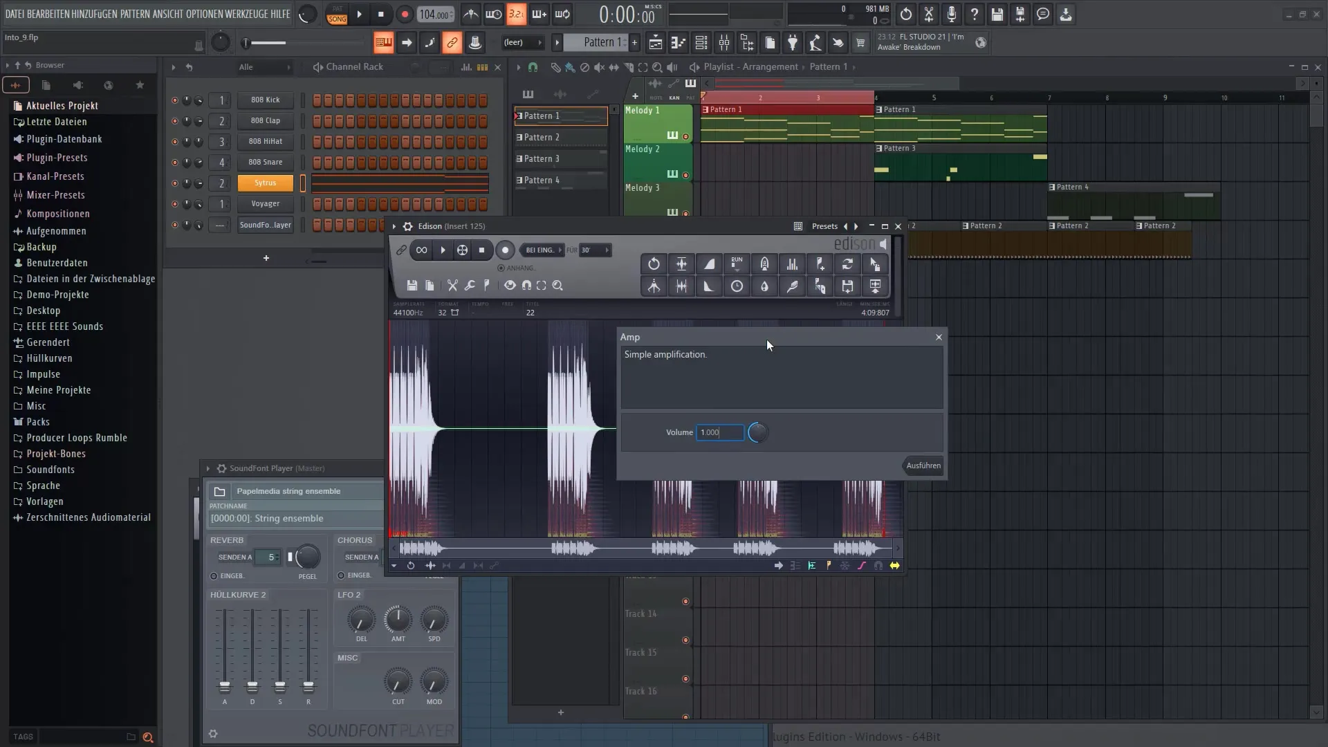Viewport: 1328px width, 747px height.
Task: Click the Edison normalize button
Action: (681, 264)
